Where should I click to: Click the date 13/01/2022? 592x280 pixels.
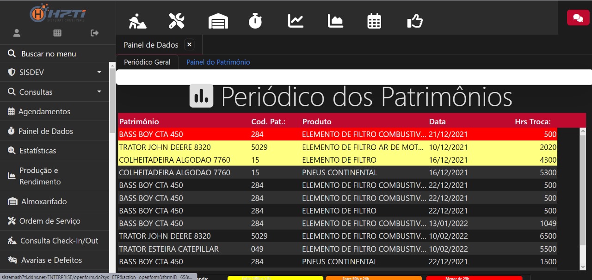448,223
